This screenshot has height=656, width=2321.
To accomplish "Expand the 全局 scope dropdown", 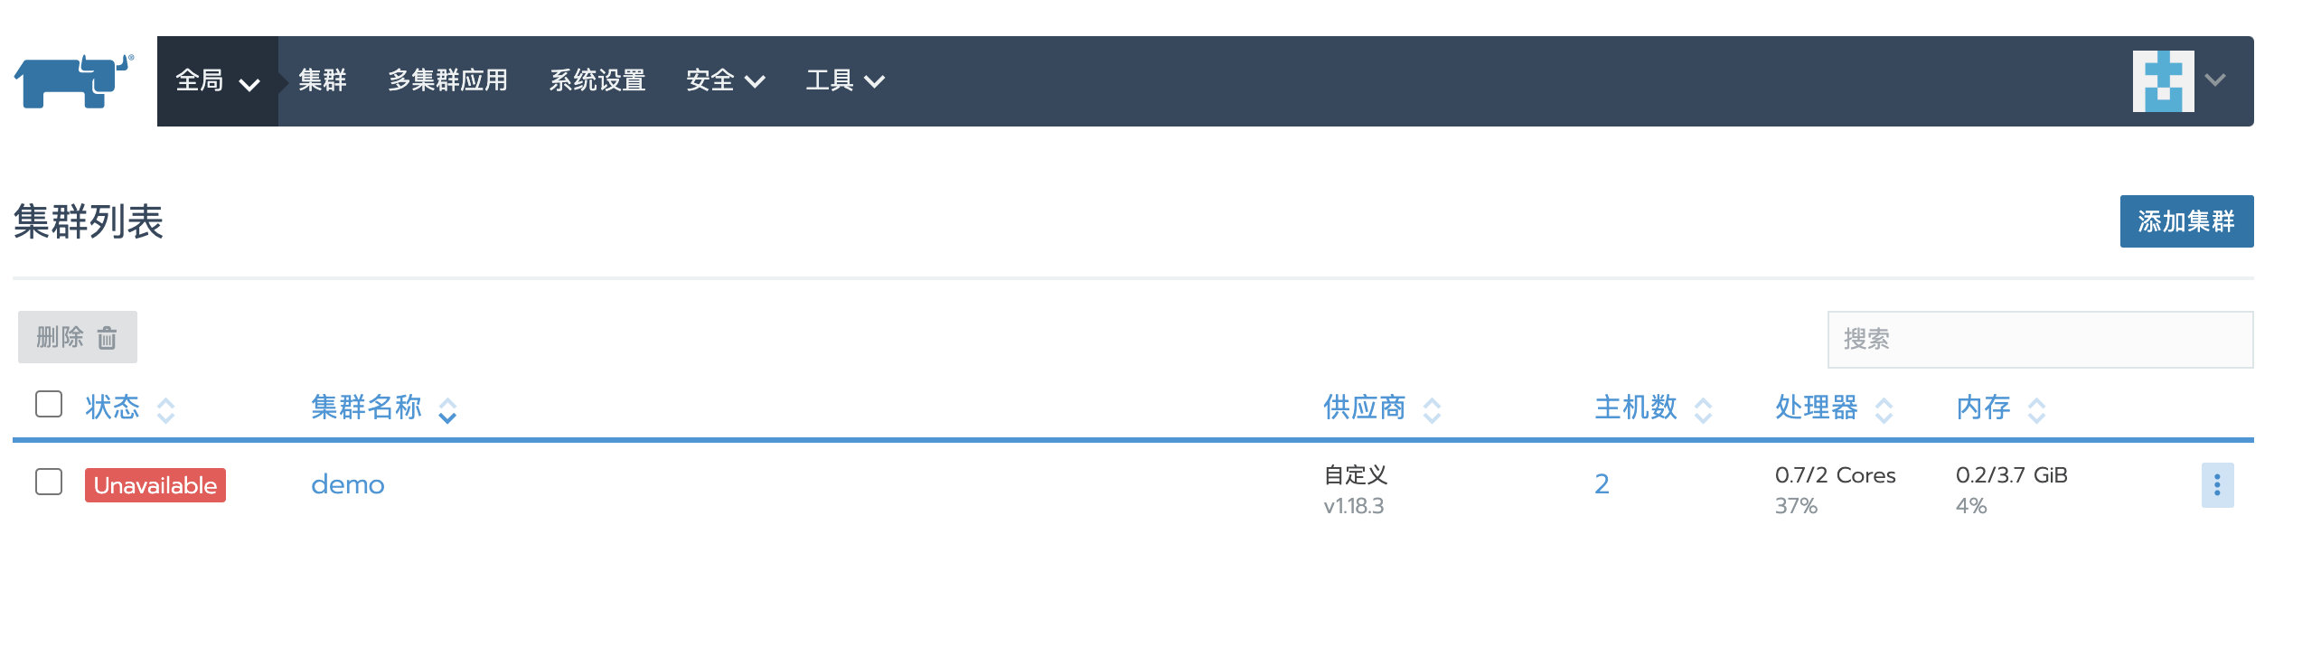I will coord(218,81).
